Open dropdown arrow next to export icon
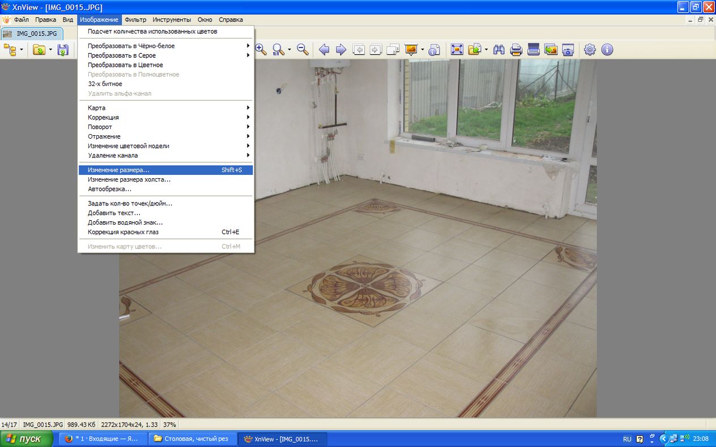This screenshot has height=447, width=716. (486, 50)
